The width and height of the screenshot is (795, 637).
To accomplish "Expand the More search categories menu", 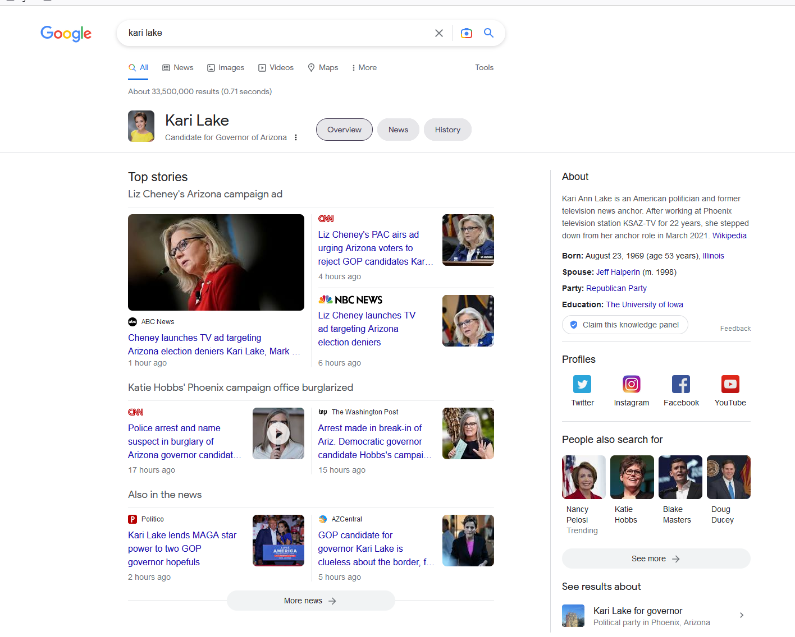I will (364, 67).
